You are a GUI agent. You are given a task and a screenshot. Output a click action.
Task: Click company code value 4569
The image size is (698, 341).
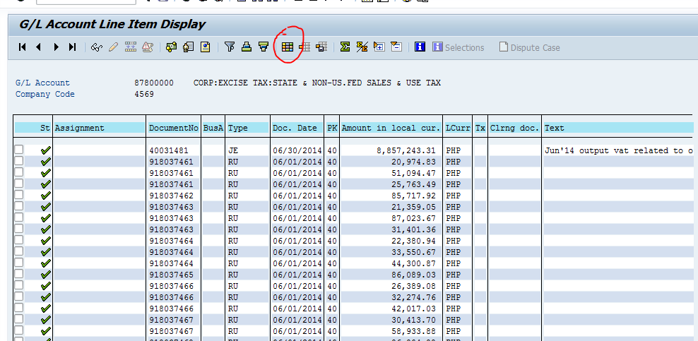[144, 95]
